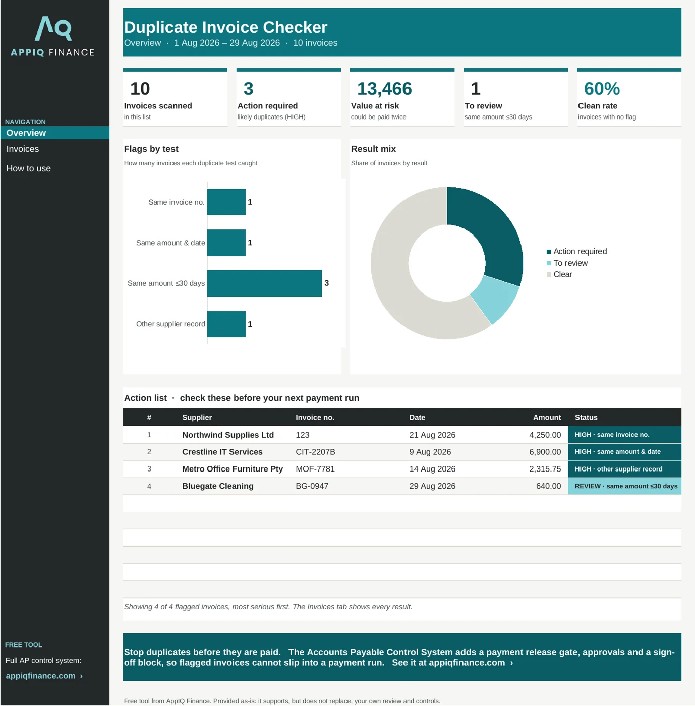This screenshot has height=706, width=695.
Task: Open the Overview navigation item
Action: 55,133
